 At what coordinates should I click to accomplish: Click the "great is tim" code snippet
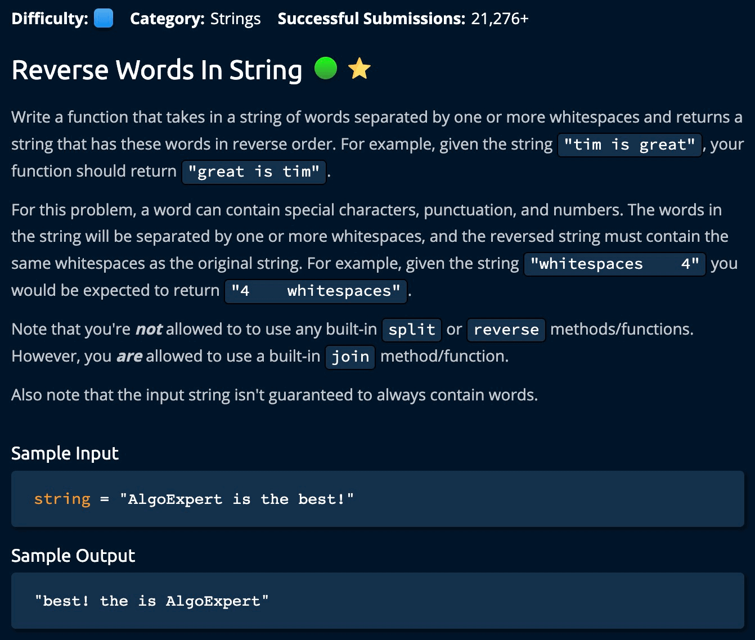pyautogui.click(x=254, y=172)
